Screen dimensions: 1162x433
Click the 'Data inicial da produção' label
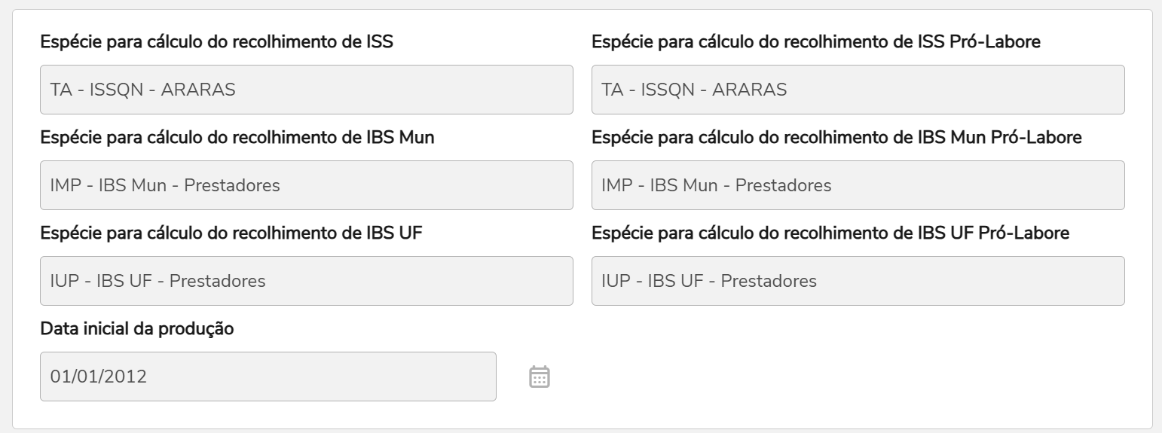coord(137,329)
